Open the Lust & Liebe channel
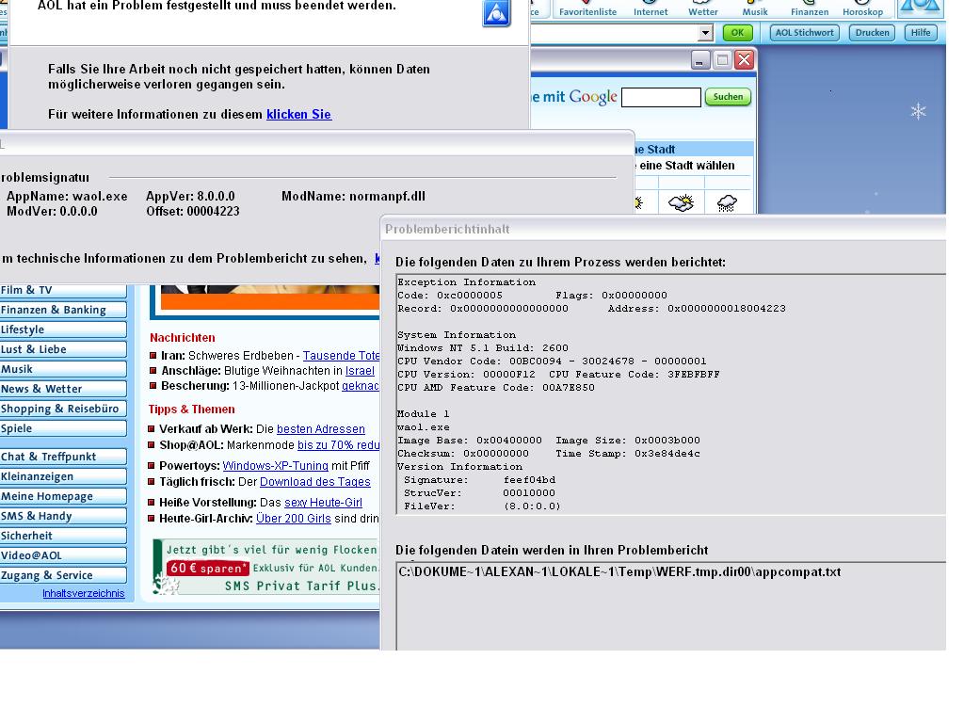This screenshot has height=723, width=964. tap(63, 349)
